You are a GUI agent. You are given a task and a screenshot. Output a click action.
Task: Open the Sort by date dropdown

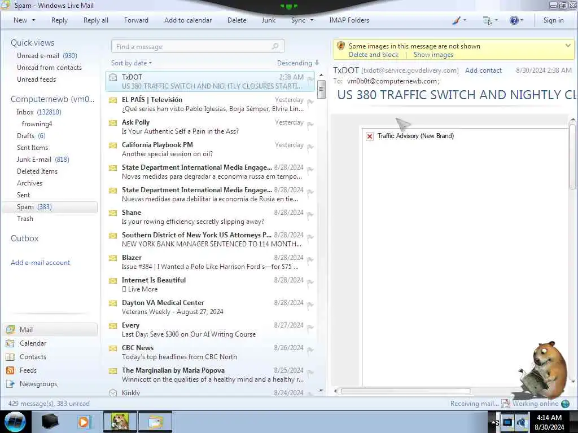[x=132, y=63]
